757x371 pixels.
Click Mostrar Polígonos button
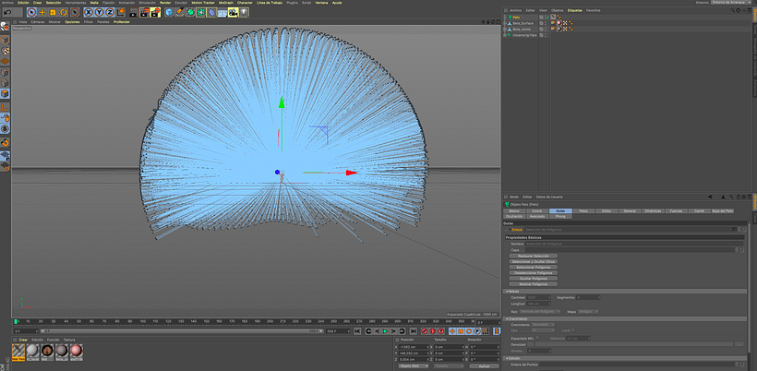pos(534,284)
